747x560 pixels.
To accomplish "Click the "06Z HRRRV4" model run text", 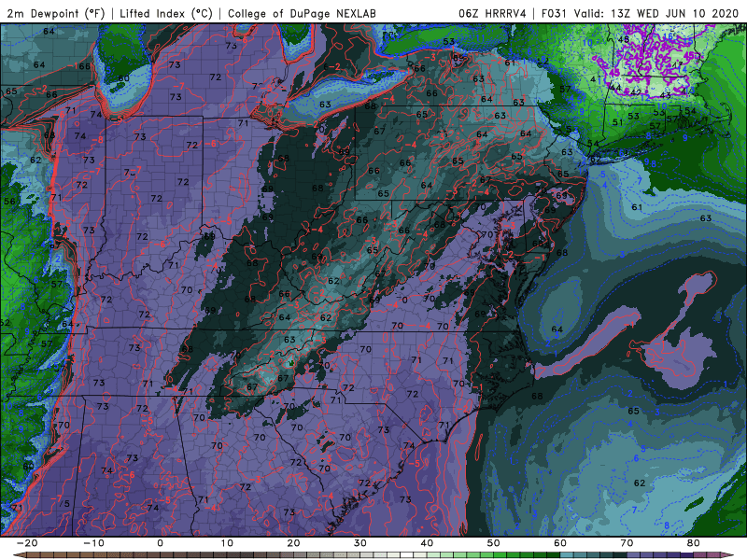I will (x=492, y=13).
